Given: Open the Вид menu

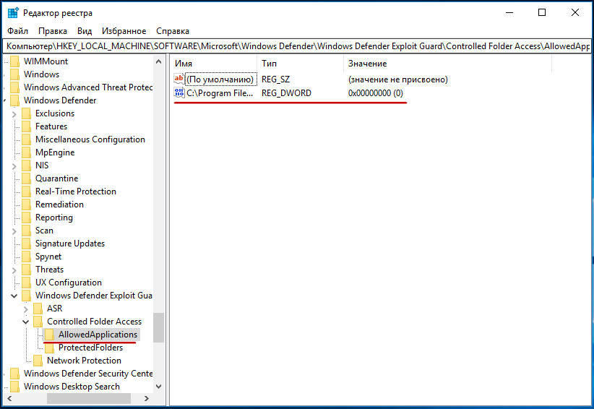Looking at the screenshot, I should pos(85,31).
